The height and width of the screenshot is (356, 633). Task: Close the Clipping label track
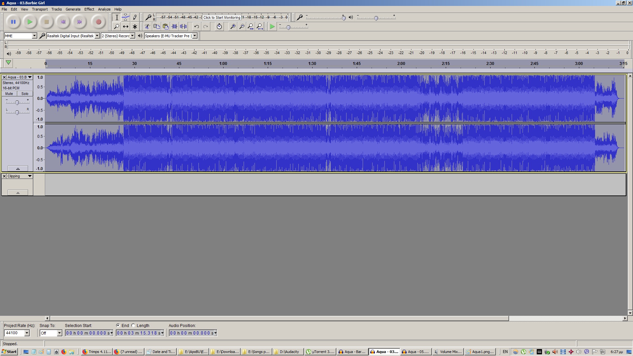click(4, 176)
